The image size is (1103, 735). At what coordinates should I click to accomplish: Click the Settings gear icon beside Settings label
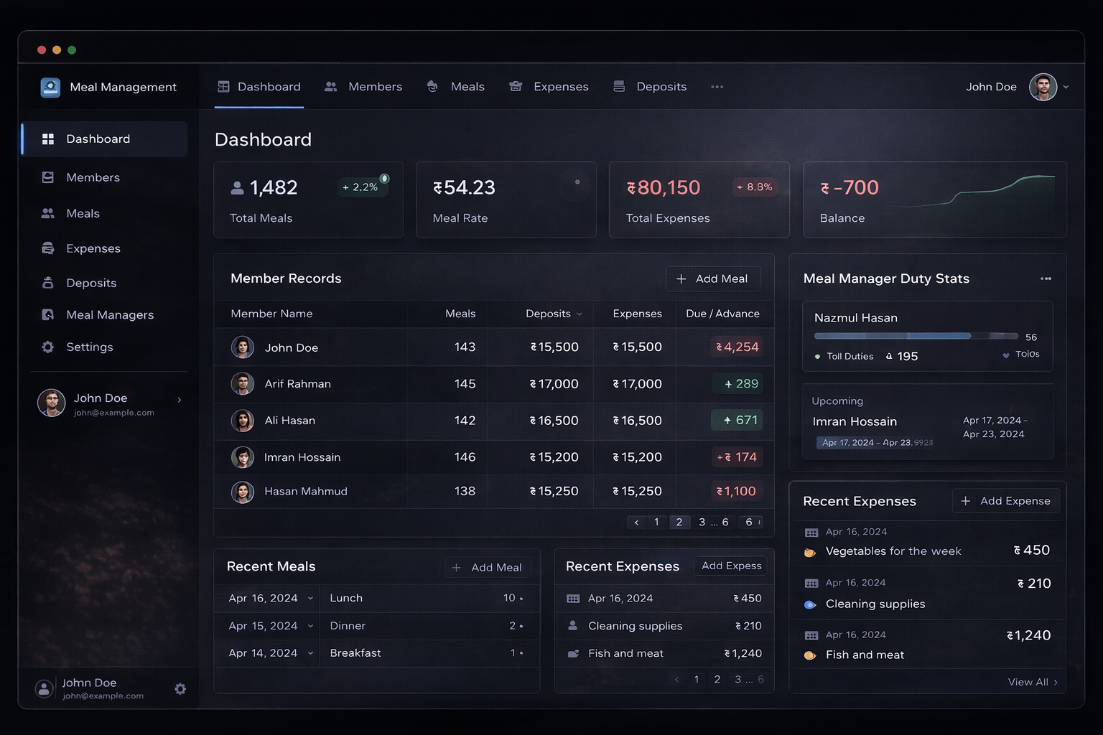(x=48, y=347)
